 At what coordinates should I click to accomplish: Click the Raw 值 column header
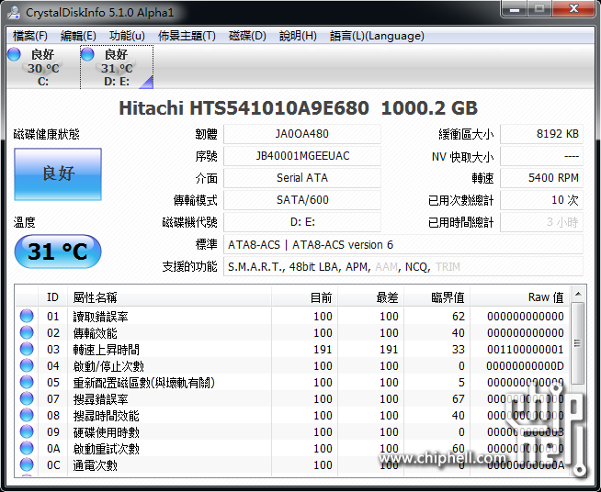point(520,297)
